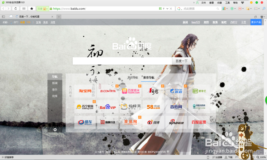Open the search engine selector dropdown
The width and height of the screenshot is (267, 160).
(x=179, y=9)
